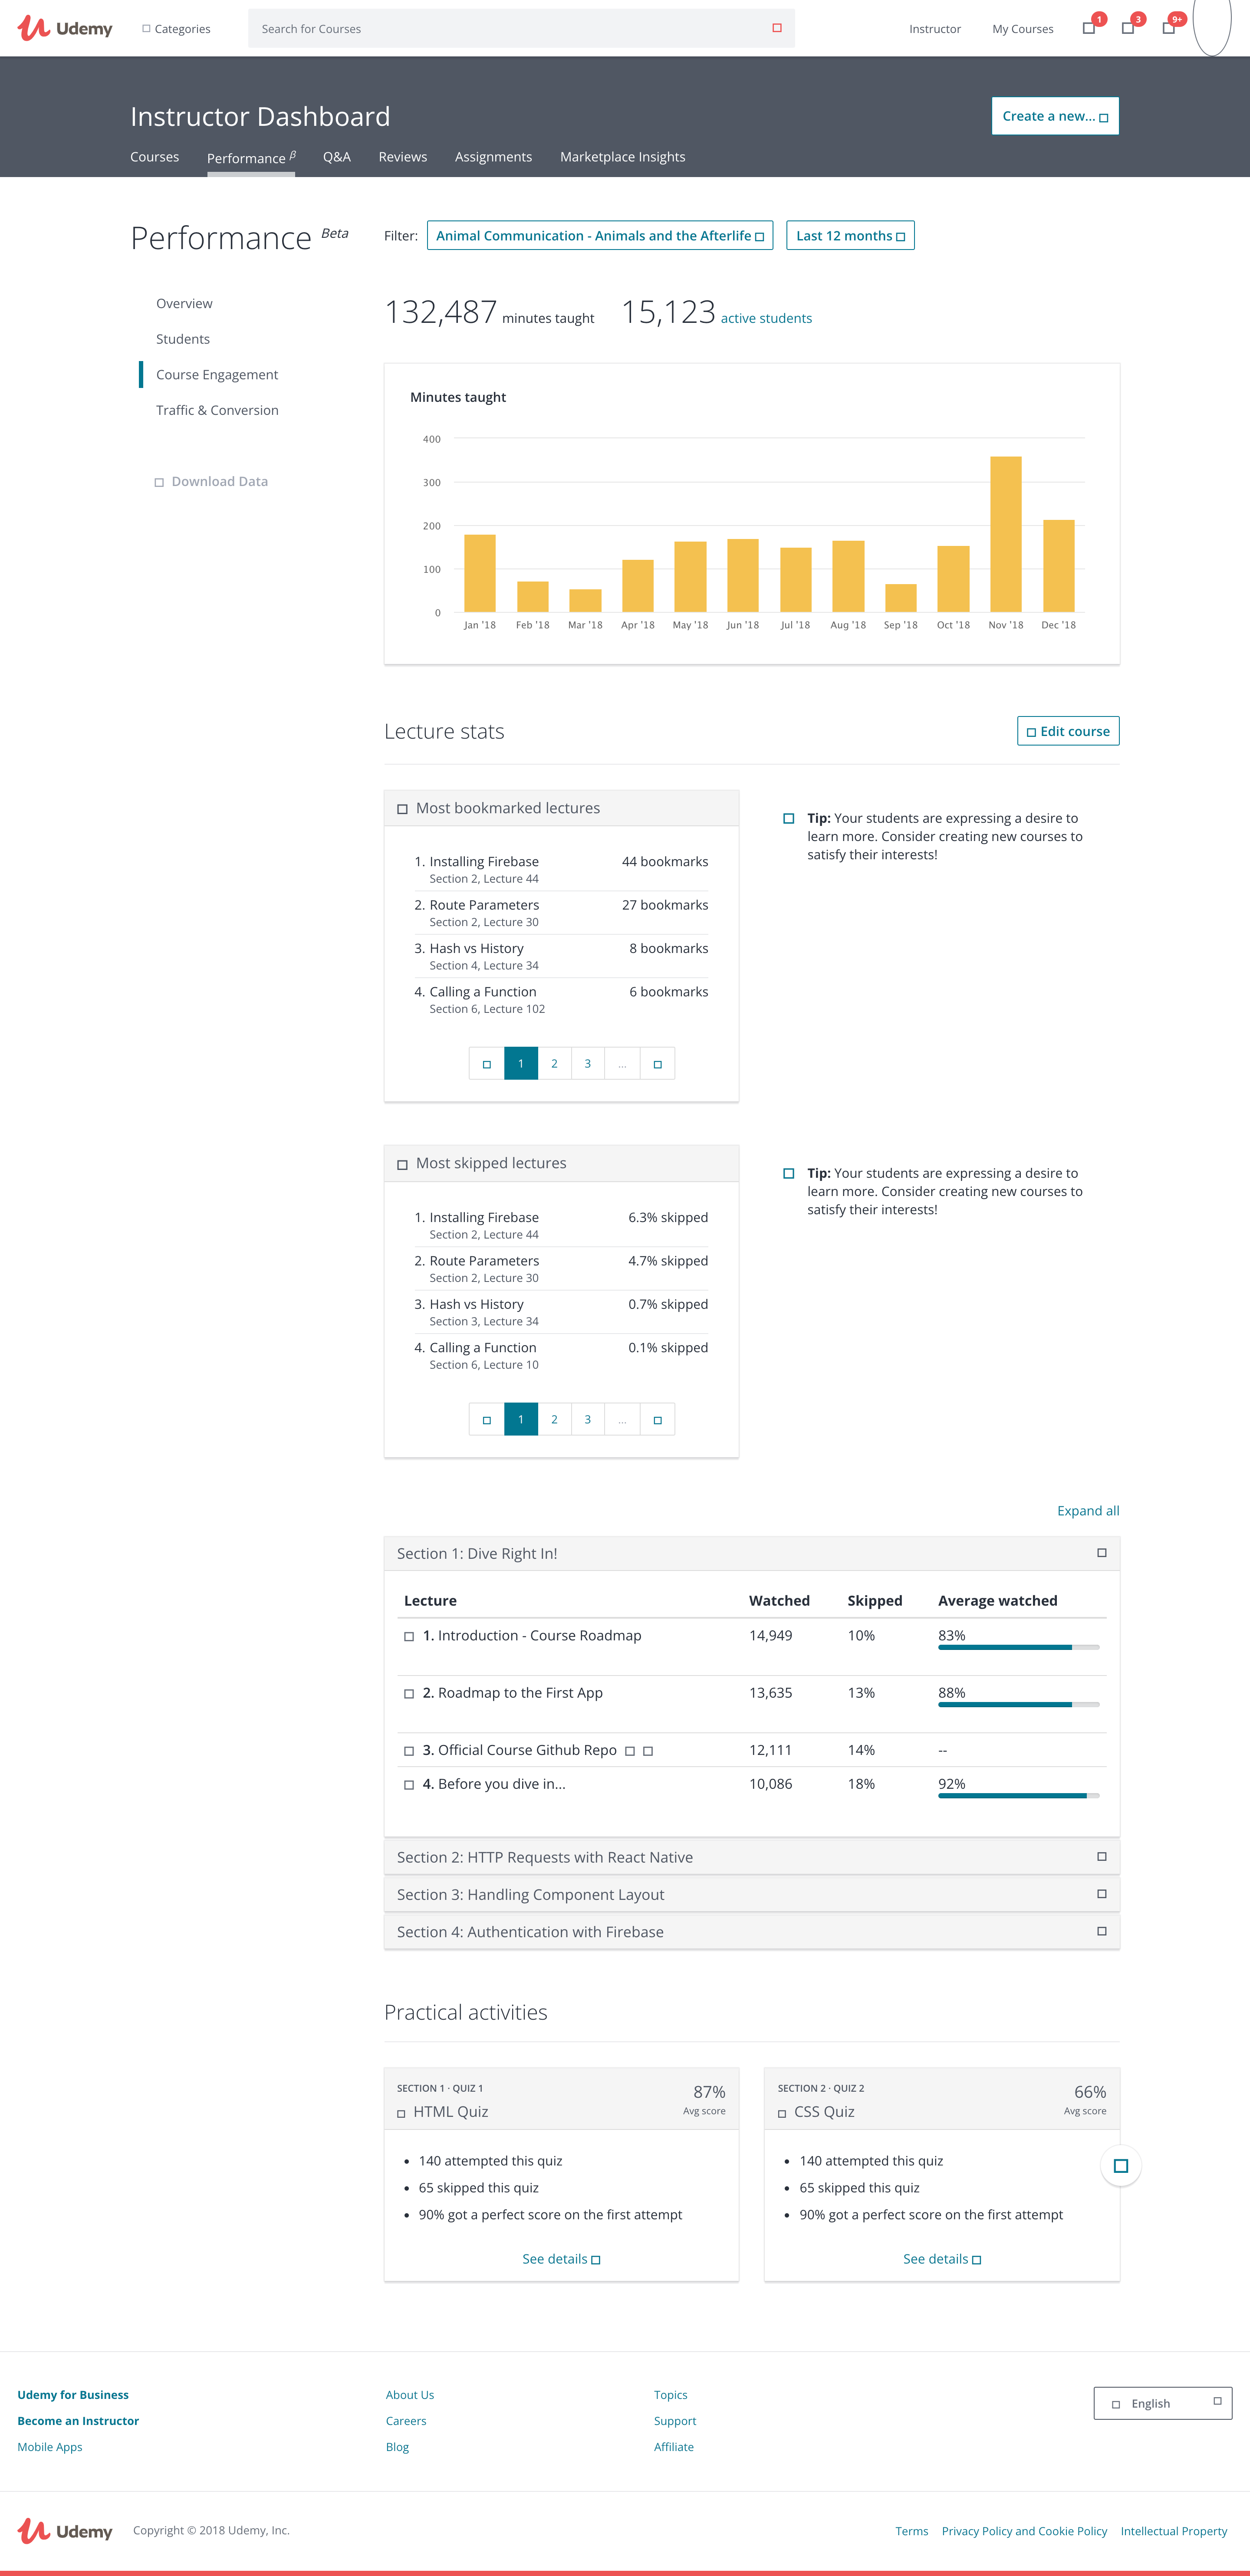Viewport: 1250px width, 2576px height.
Task: Expand Section 2: HTTP Requests with React Native
Action: (752, 1857)
